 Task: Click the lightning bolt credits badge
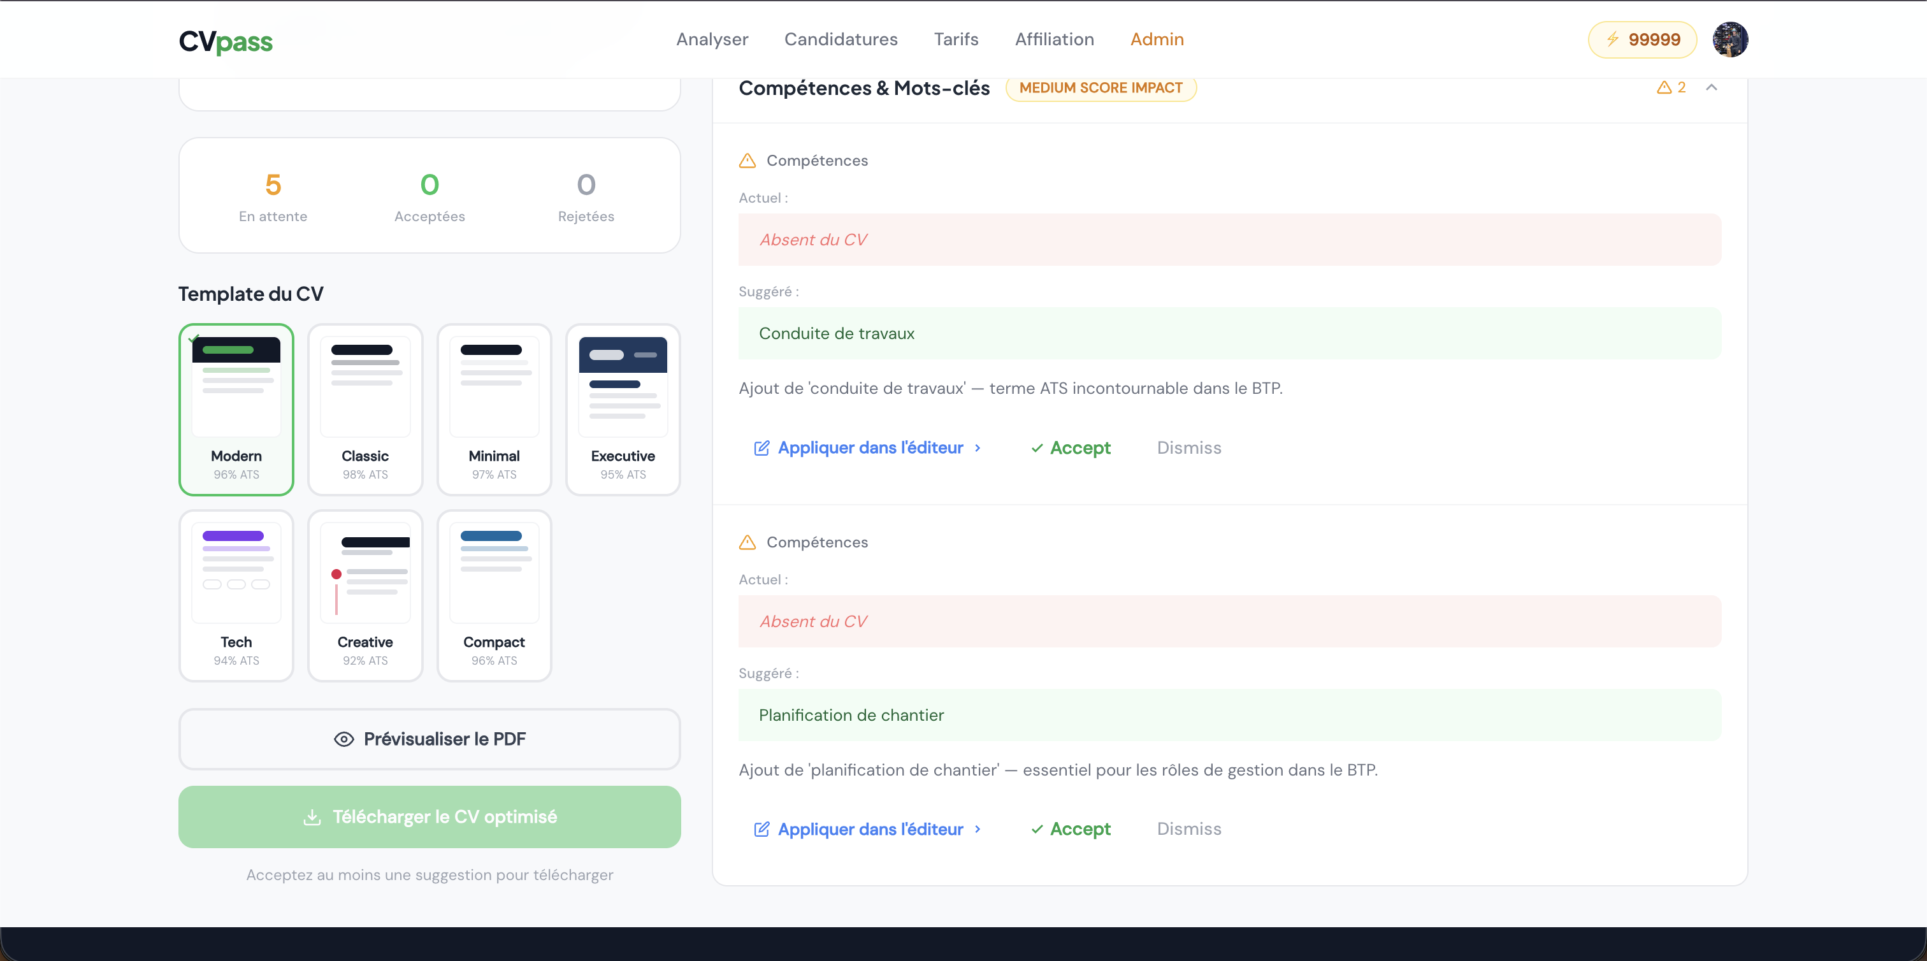tap(1642, 40)
